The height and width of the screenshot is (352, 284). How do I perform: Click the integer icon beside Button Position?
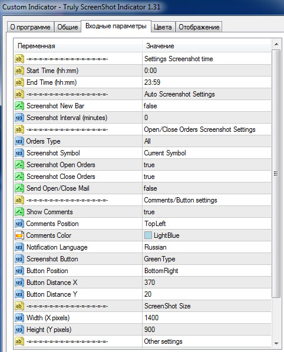click(x=19, y=271)
